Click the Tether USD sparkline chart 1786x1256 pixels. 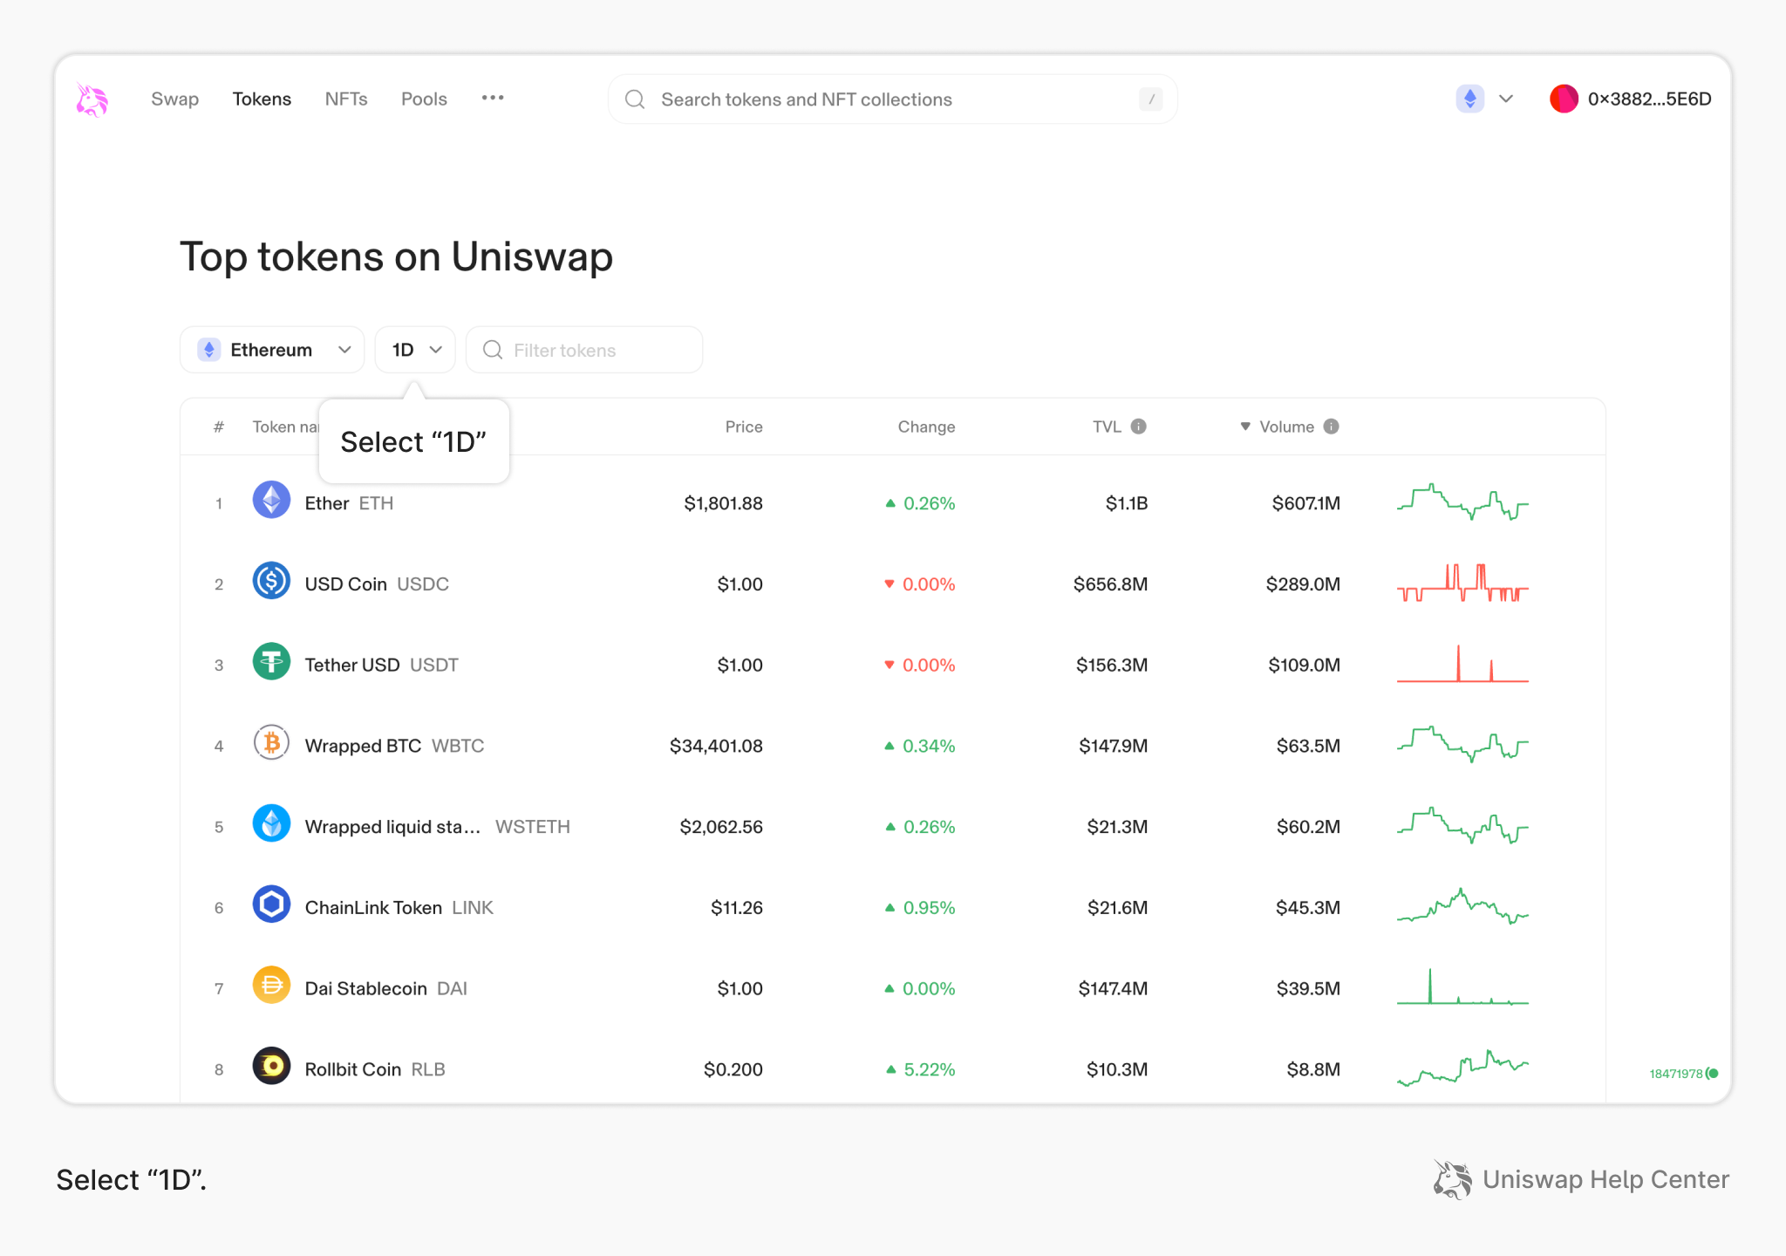(1462, 664)
